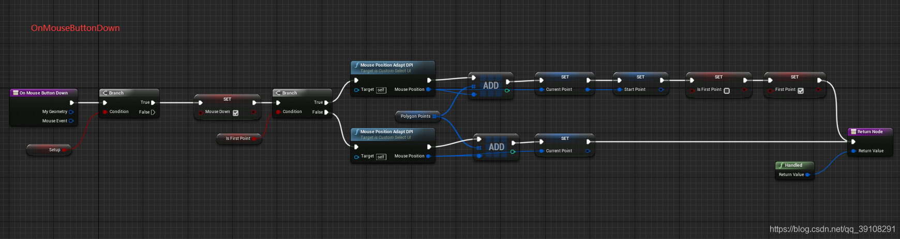The height and width of the screenshot is (239, 900).
Task: Select the Is First Point variable getter node
Action: coord(239,138)
